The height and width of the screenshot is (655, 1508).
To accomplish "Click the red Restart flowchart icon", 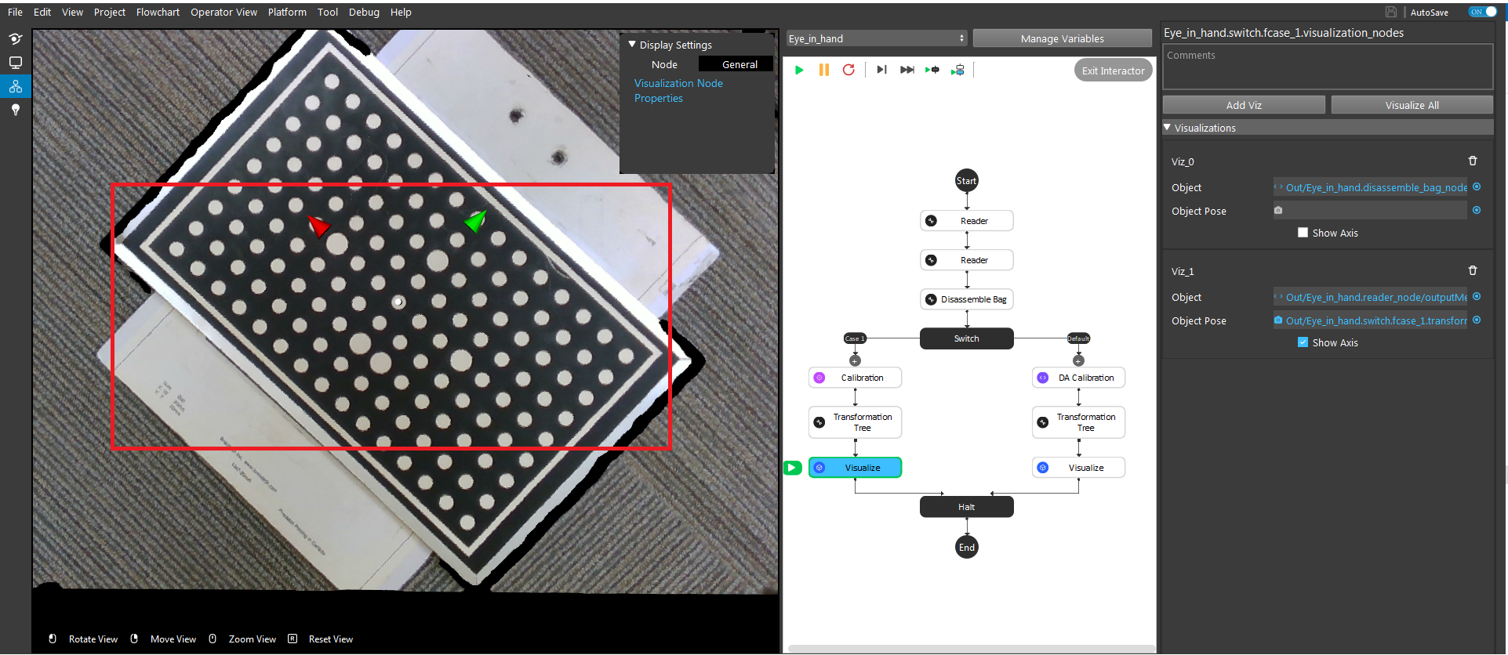I will 848,70.
